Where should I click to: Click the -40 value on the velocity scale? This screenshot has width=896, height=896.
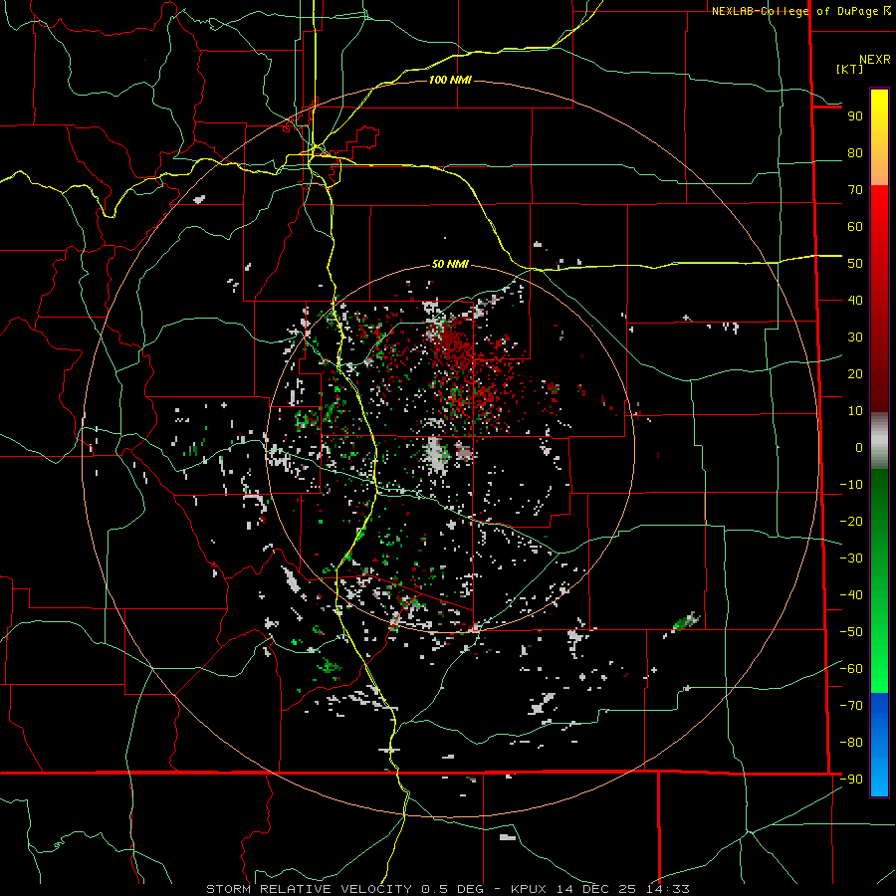(x=851, y=595)
